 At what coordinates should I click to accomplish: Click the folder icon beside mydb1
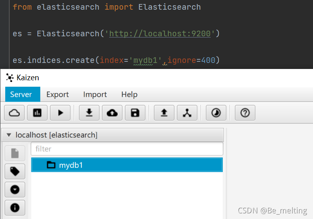(51, 165)
